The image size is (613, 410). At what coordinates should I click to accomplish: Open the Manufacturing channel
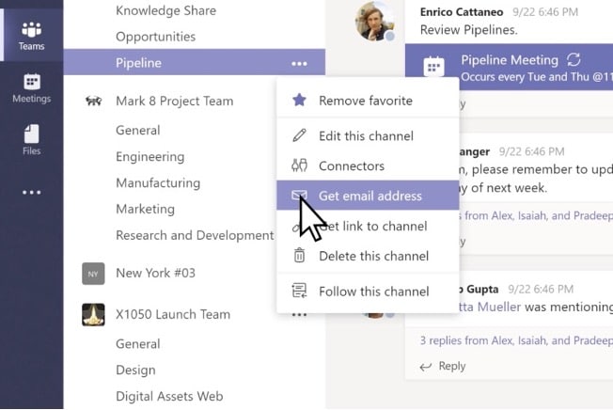tap(158, 183)
